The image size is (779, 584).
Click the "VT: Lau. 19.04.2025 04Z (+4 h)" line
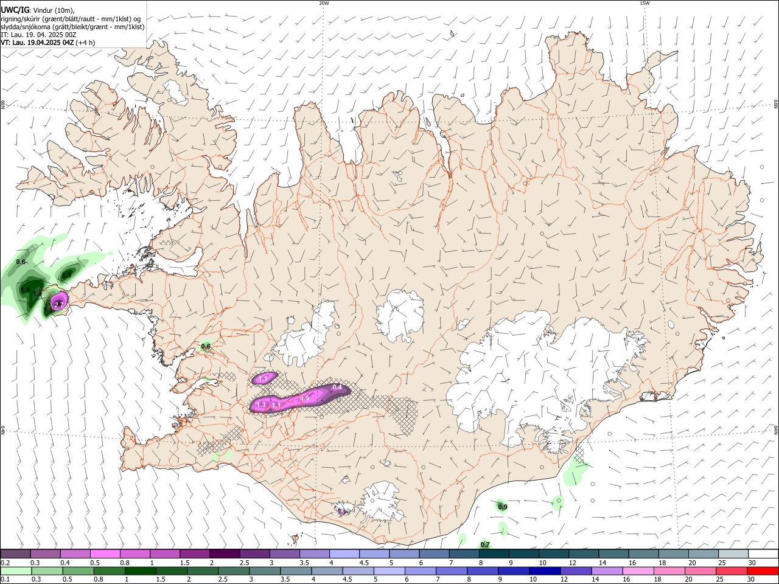(x=47, y=43)
